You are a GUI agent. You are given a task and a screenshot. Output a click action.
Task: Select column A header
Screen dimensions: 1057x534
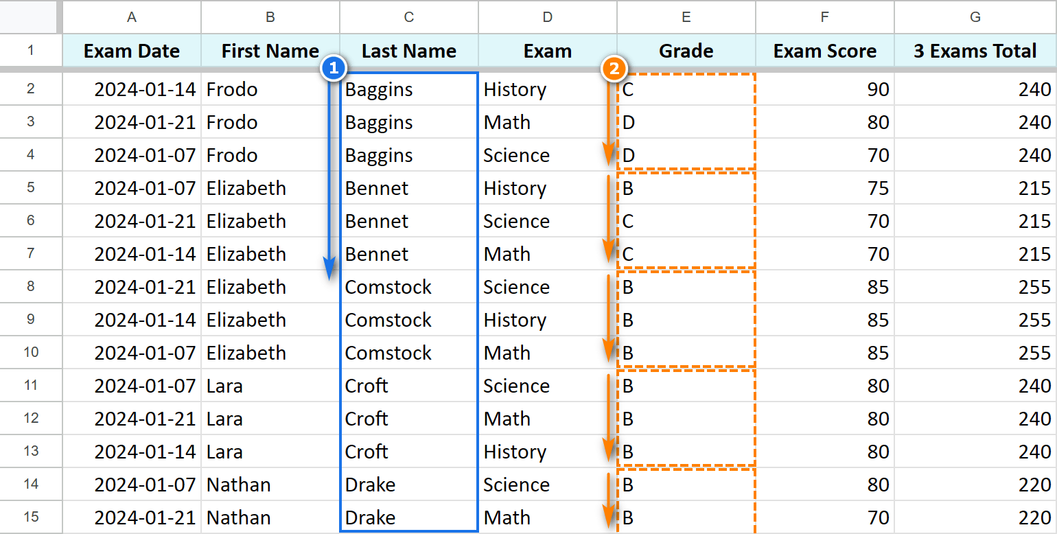132,16
